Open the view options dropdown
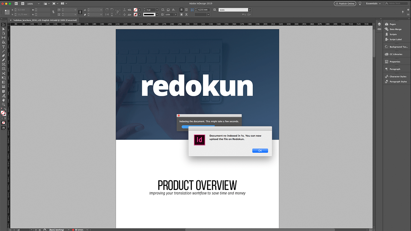This screenshot has width=411, height=231. 46,4
